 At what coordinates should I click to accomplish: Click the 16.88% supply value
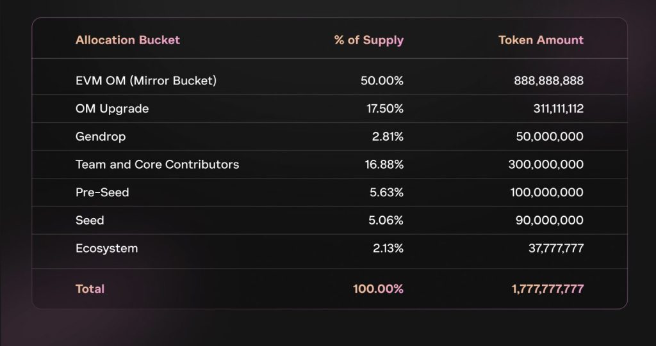pos(384,164)
